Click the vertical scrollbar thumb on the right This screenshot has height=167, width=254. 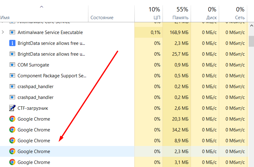(x=252, y=37)
